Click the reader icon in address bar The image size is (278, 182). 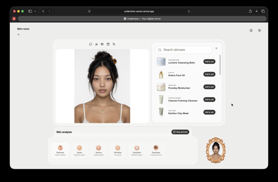pyautogui.click(x=89, y=11)
